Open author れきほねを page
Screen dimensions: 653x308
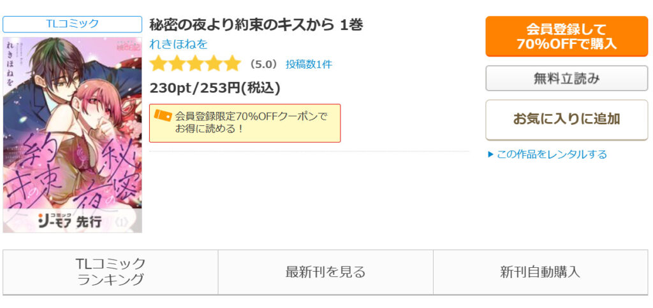click(x=179, y=44)
